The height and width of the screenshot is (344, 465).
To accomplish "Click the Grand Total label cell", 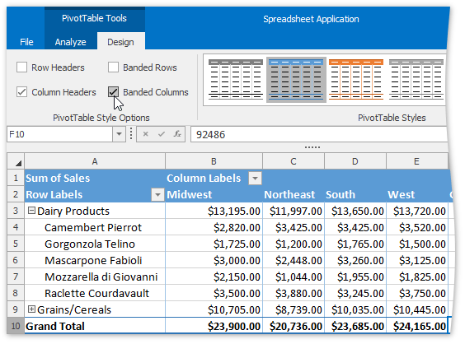I will (95, 326).
